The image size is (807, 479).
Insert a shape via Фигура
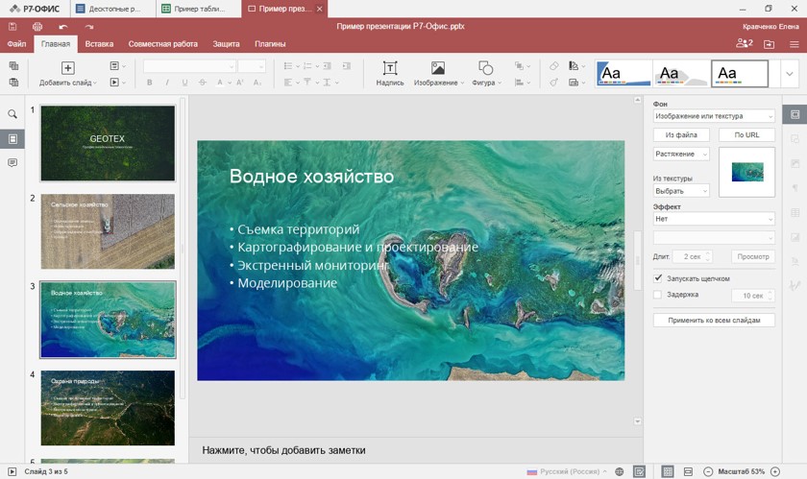(x=486, y=74)
